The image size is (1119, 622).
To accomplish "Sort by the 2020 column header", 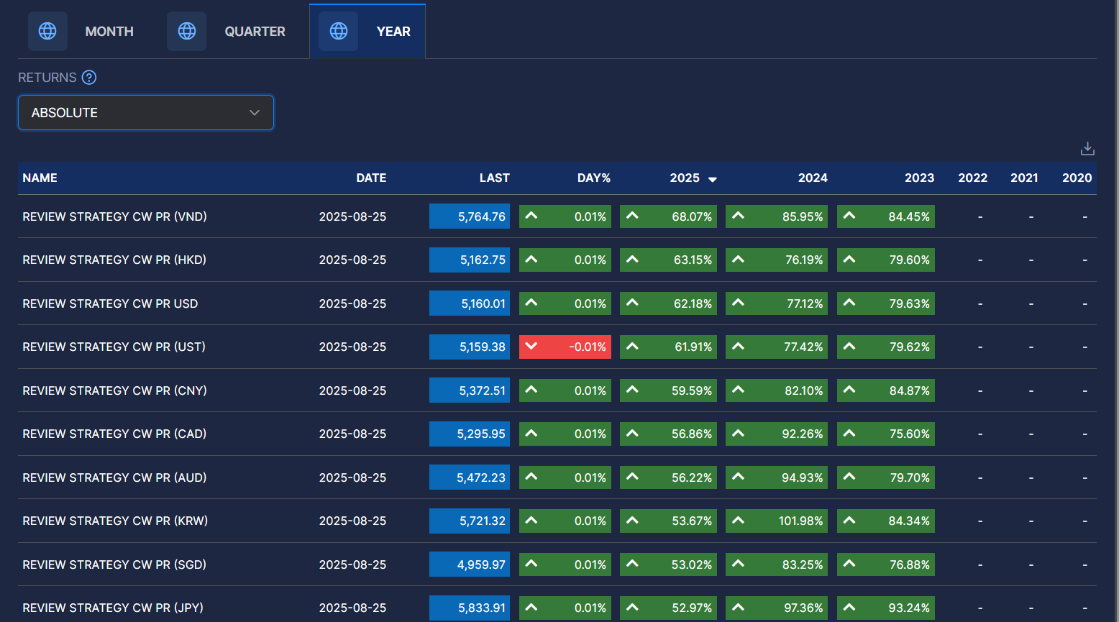I will pos(1077,178).
